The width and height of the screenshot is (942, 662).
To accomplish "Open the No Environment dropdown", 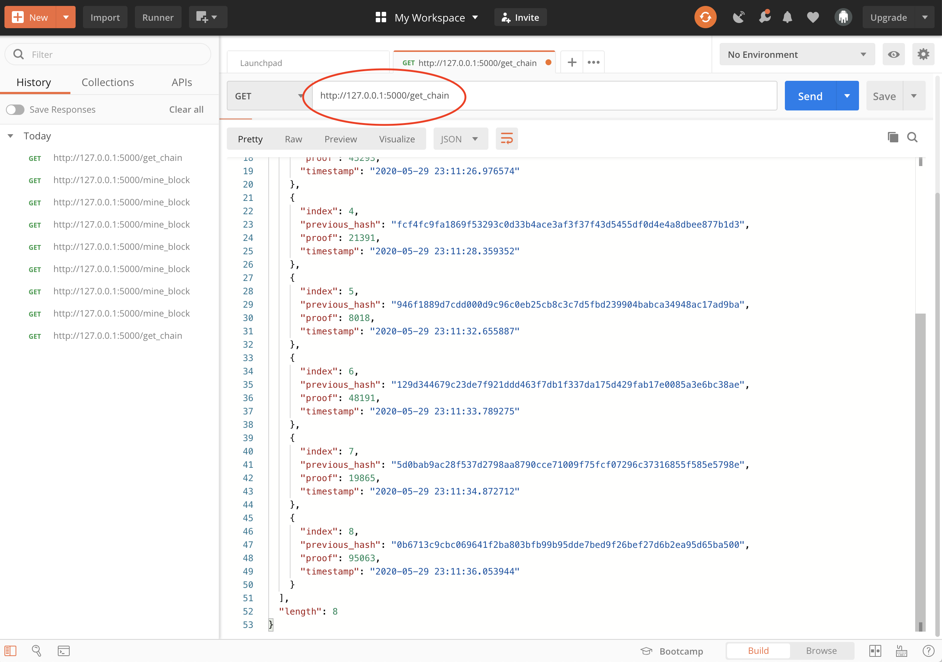I will [x=796, y=54].
